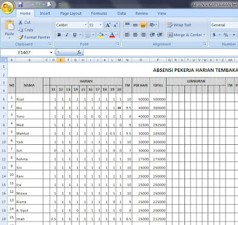Expand borders dropdown arrow
The width and height of the screenshot is (238, 225).
[93, 35]
